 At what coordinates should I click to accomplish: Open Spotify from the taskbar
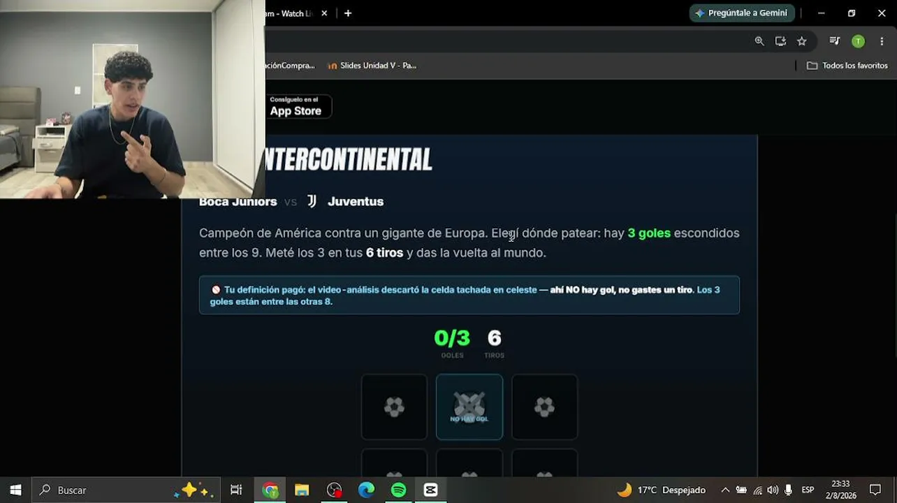point(398,490)
